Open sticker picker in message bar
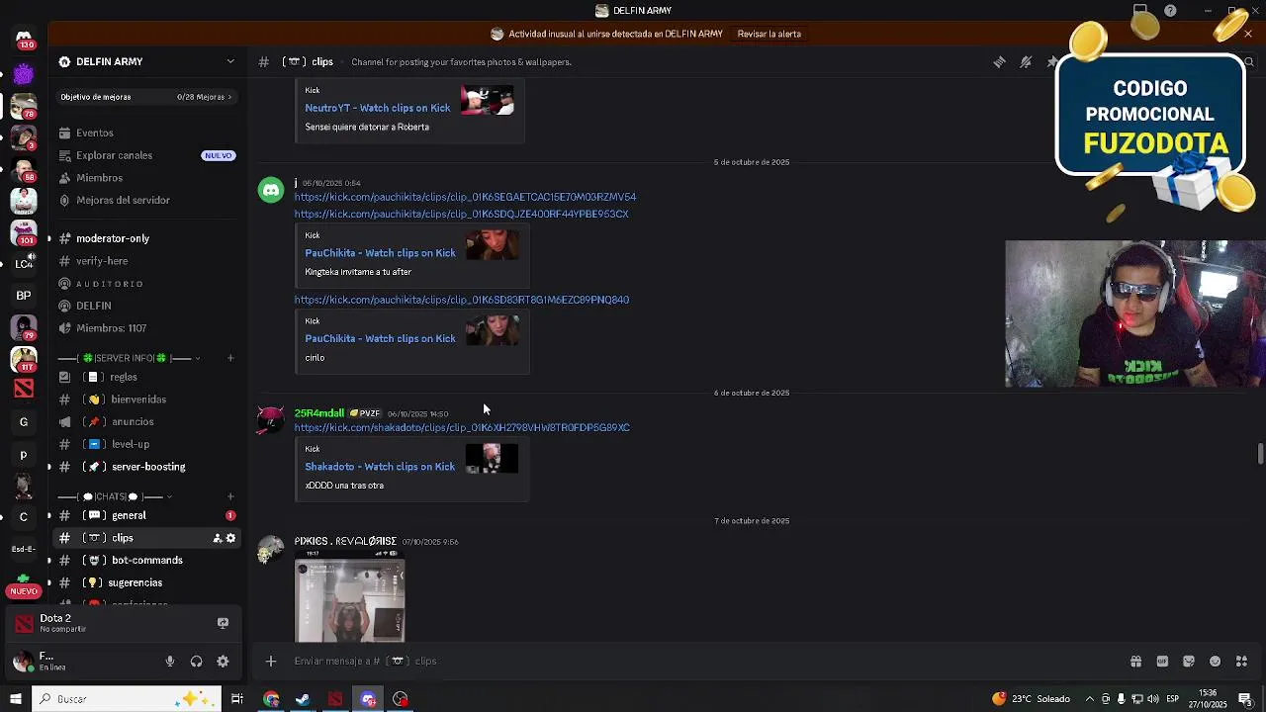 [x=1189, y=662]
